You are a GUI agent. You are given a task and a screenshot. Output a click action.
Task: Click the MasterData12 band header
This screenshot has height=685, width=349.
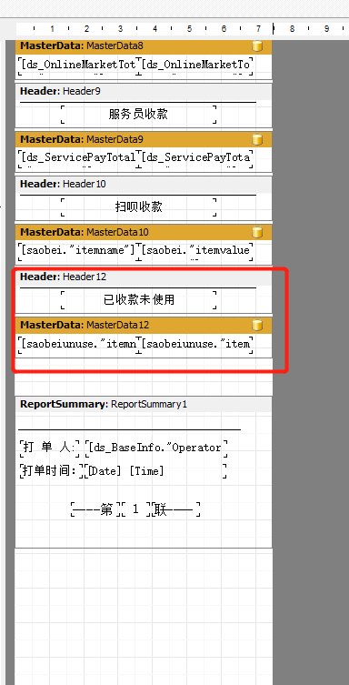point(144,325)
